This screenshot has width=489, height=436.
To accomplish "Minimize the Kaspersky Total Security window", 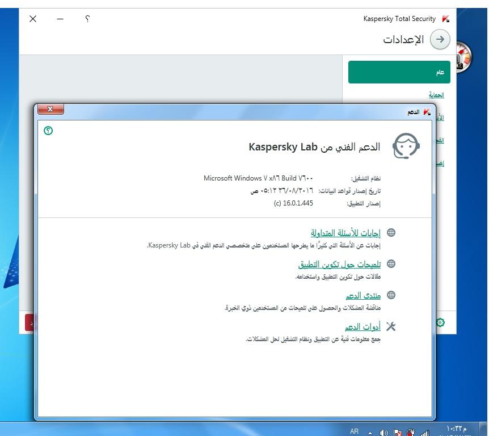I will click(x=60, y=19).
